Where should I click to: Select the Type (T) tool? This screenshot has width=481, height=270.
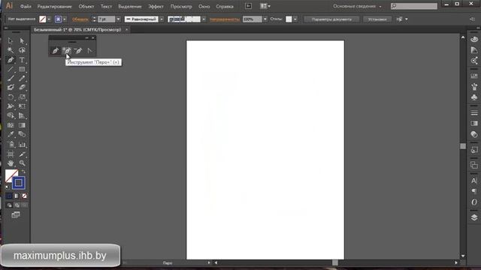(x=22, y=60)
